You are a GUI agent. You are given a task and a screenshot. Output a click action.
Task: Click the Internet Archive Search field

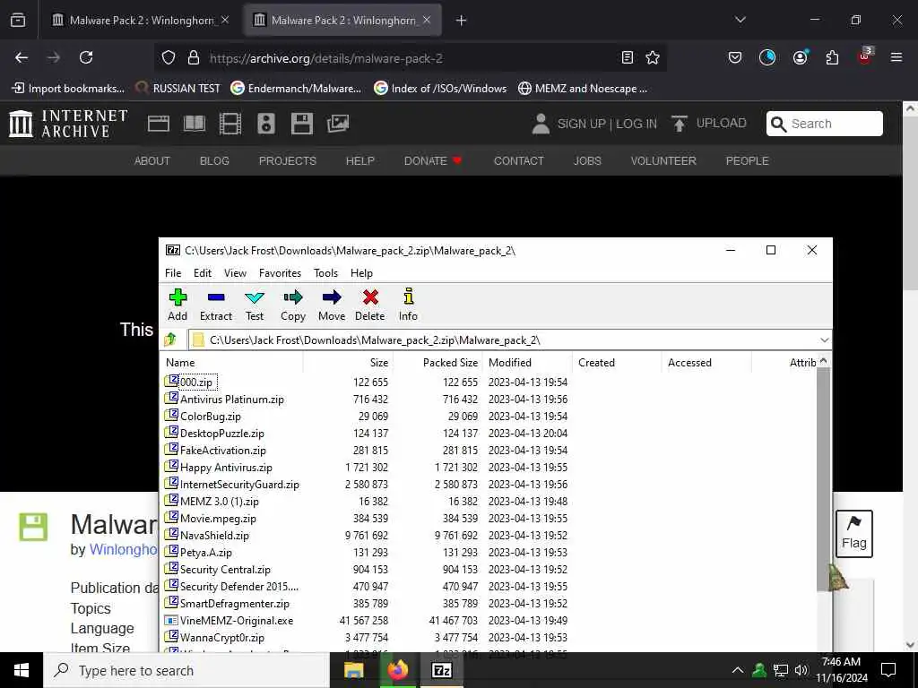click(x=825, y=124)
